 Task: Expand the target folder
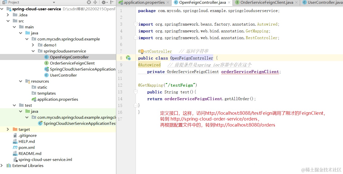coord(8,130)
